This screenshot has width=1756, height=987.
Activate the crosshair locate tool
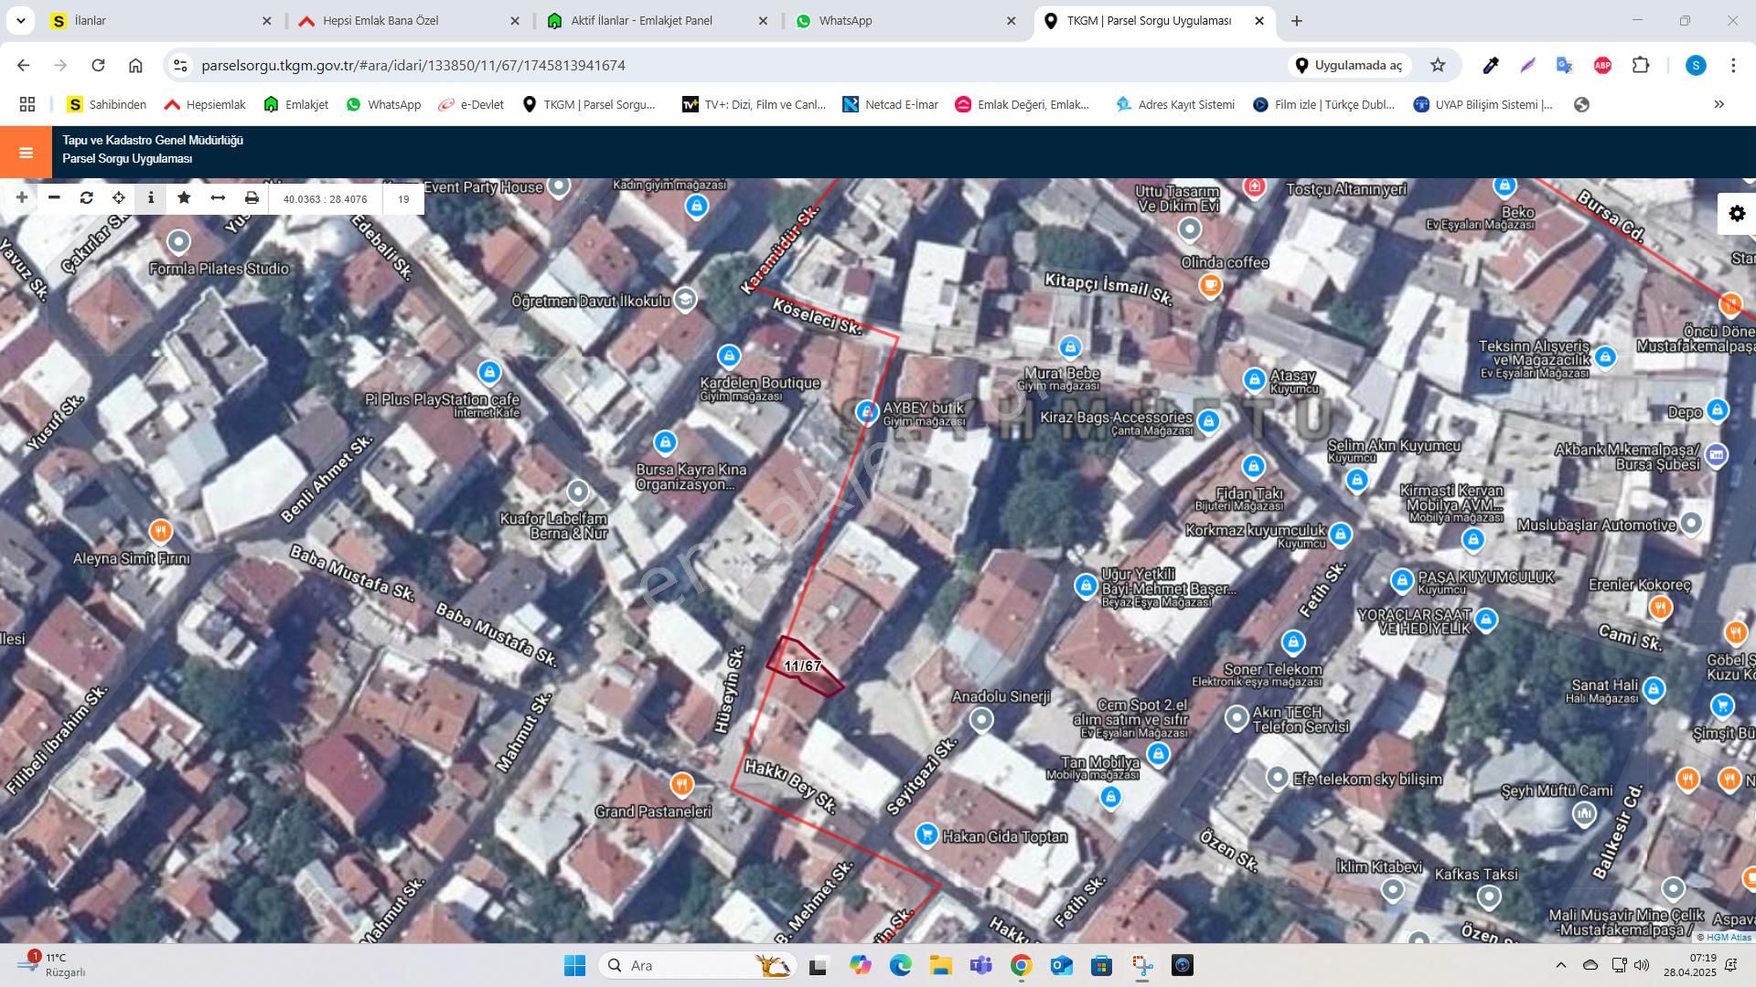pyautogui.click(x=119, y=197)
